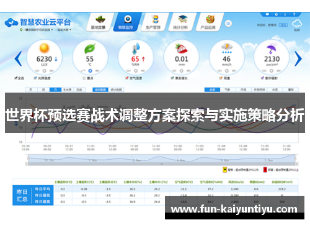The width and height of the screenshot is (310, 225).
Task: Click the -0.38 table cell
Action: point(84,189)
